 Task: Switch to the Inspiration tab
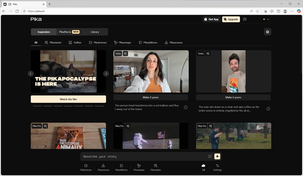click(44, 32)
